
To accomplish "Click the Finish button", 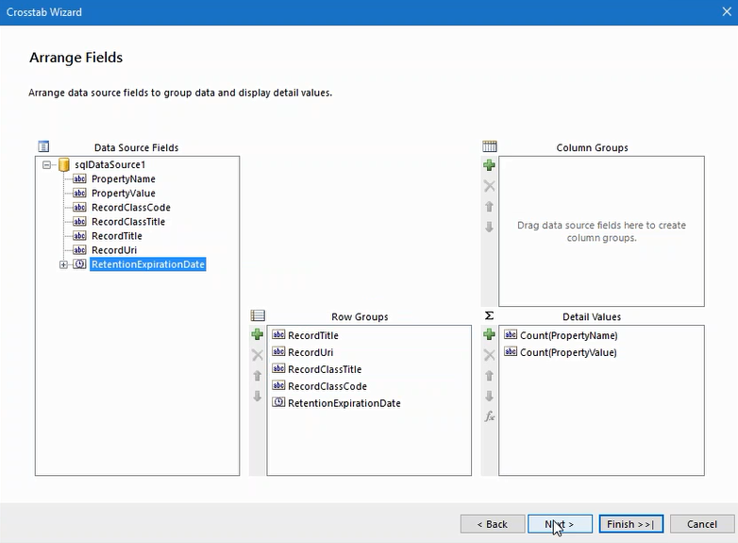I will click(630, 524).
